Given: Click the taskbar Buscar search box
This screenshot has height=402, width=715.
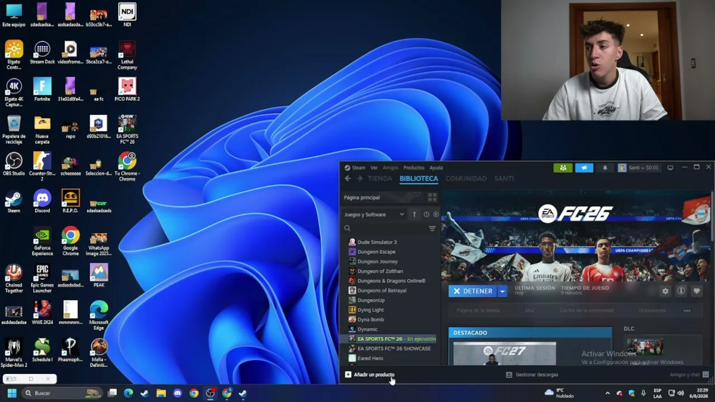Looking at the screenshot, I should pyautogui.click(x=63, y=393).
